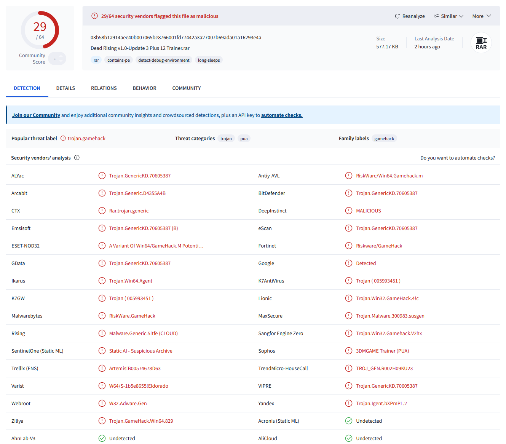Click the TROJ_GEN.R002H09KU23 result text
The height and width of the screenshot is (444, 506).
(x=385, y=368)
